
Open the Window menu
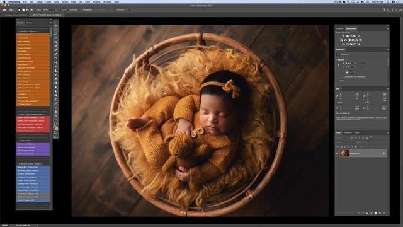[x=108, y=1]
